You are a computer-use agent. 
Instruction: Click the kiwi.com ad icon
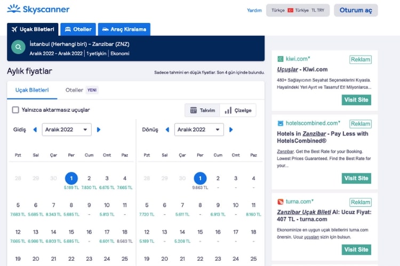pyautogui.click(x=280, y=59)
